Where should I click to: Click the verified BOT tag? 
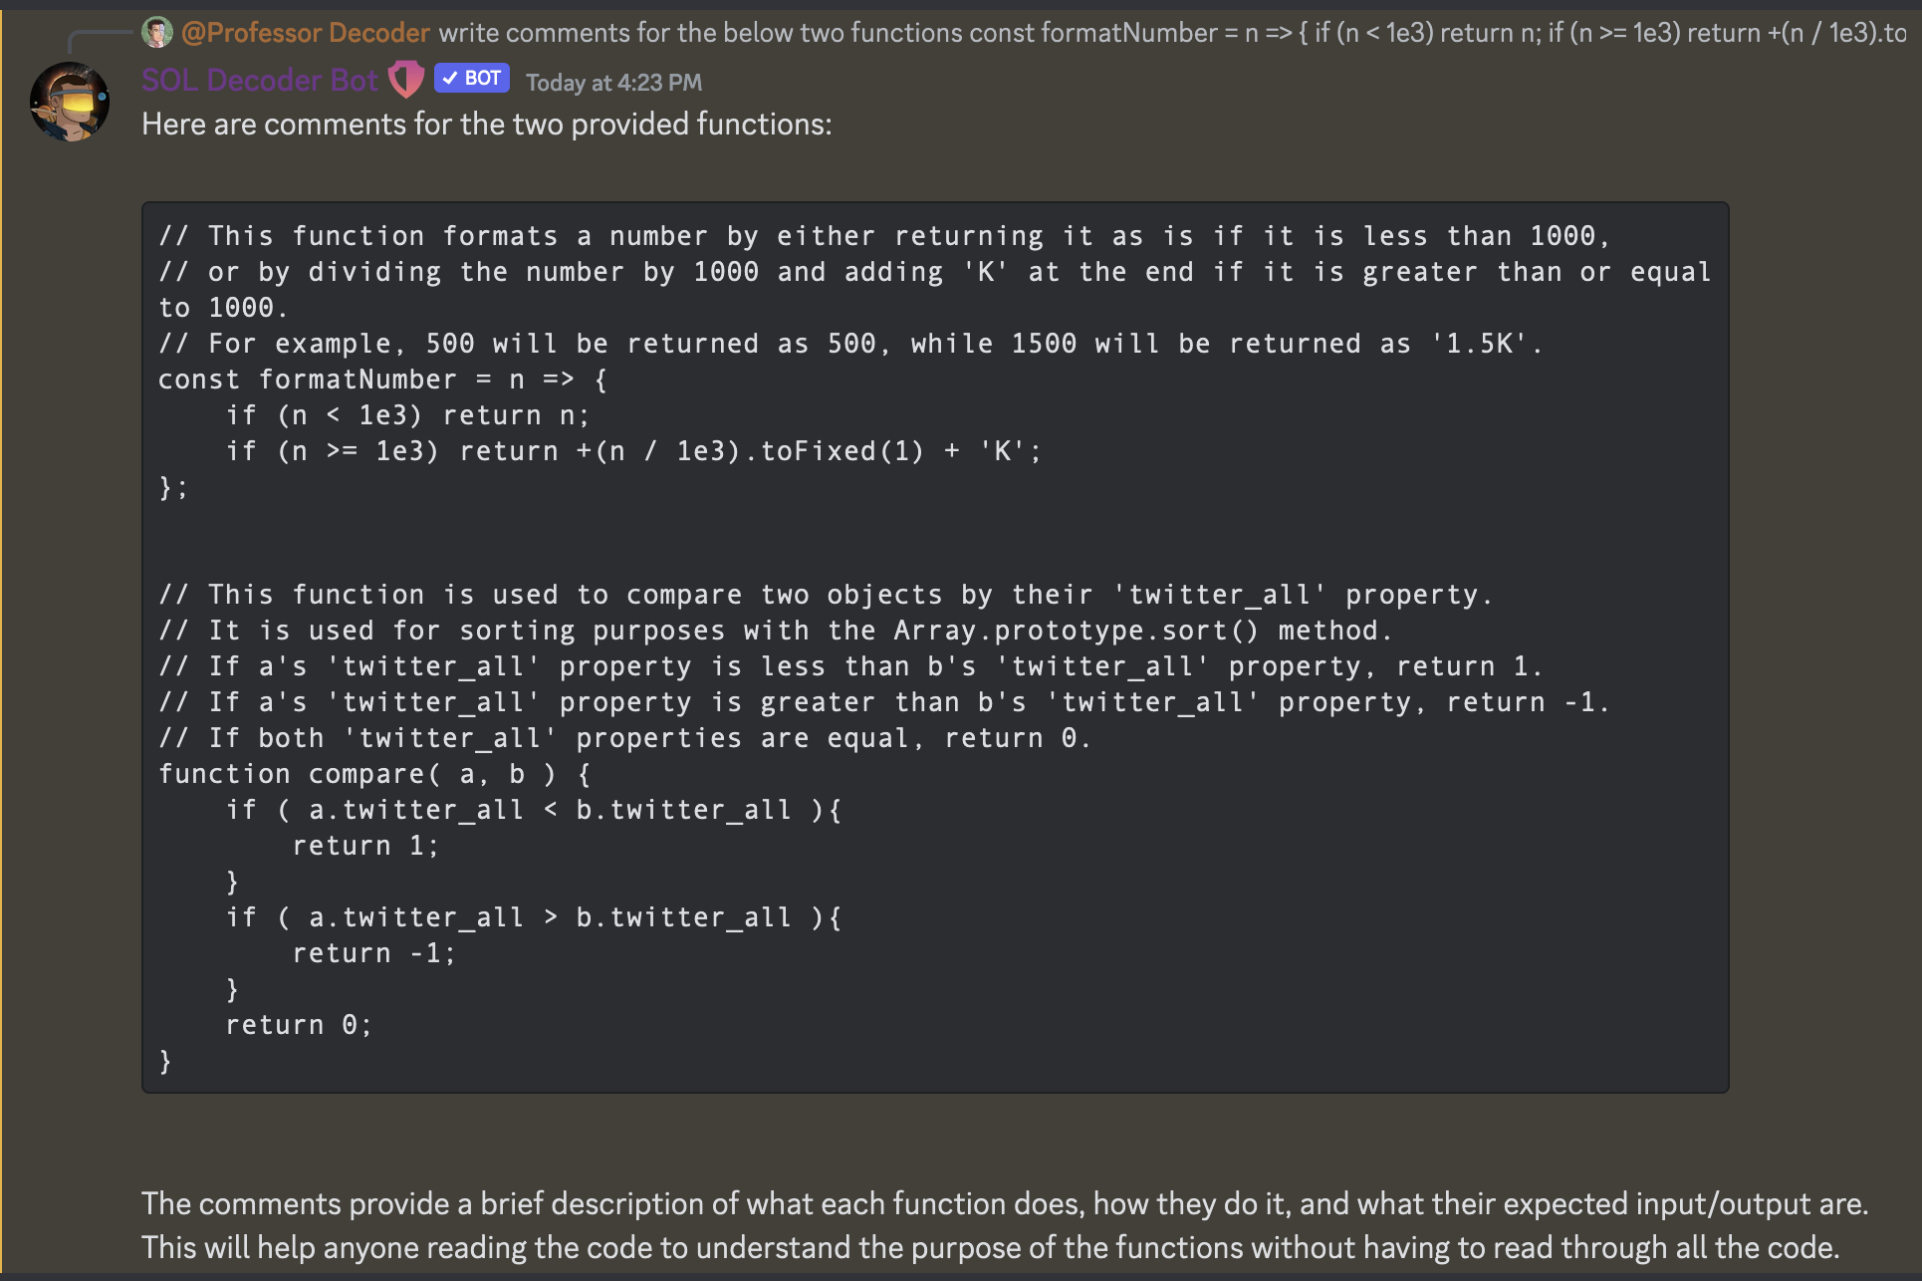coord(472,79)
